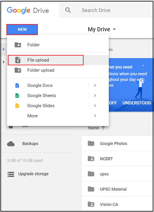Viewport: 154px width, 212px height.
Task: Click the Google Slides icon
Action: coord(17,105)
